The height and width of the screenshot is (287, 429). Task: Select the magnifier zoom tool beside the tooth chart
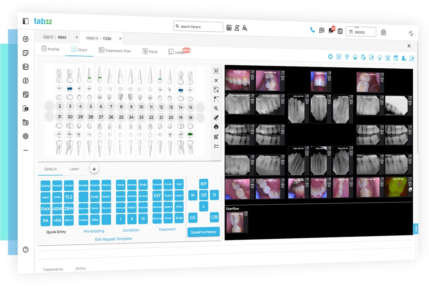[x=216, y=108]
